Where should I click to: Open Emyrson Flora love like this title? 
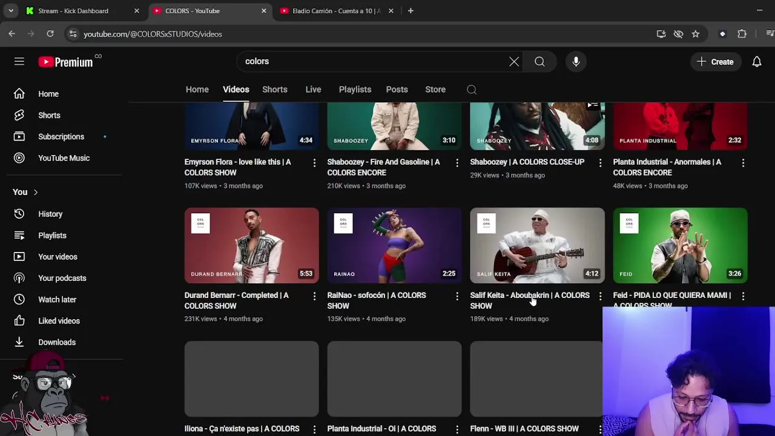point(237,167)
